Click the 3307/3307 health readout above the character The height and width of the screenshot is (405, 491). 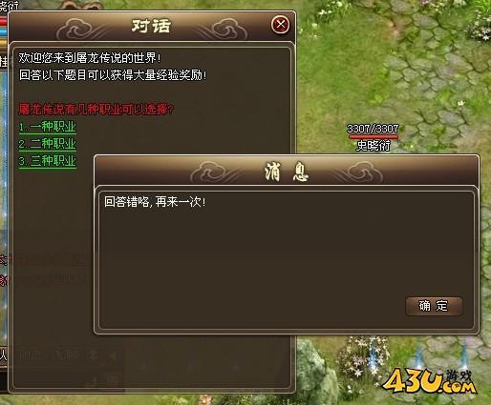373,129
